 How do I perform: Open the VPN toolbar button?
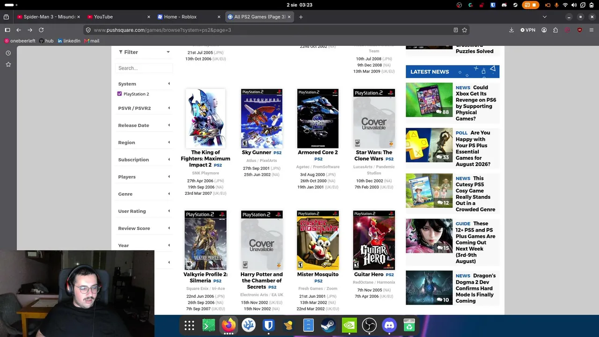click(x=528, y=30)
